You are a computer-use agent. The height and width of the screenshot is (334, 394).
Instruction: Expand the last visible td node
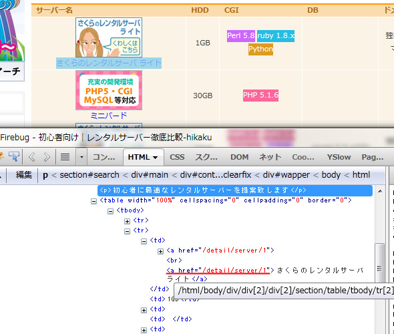144,331
